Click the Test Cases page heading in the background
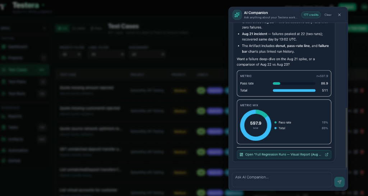The width and height of the screenshot is (368, 196). [123, 26]
